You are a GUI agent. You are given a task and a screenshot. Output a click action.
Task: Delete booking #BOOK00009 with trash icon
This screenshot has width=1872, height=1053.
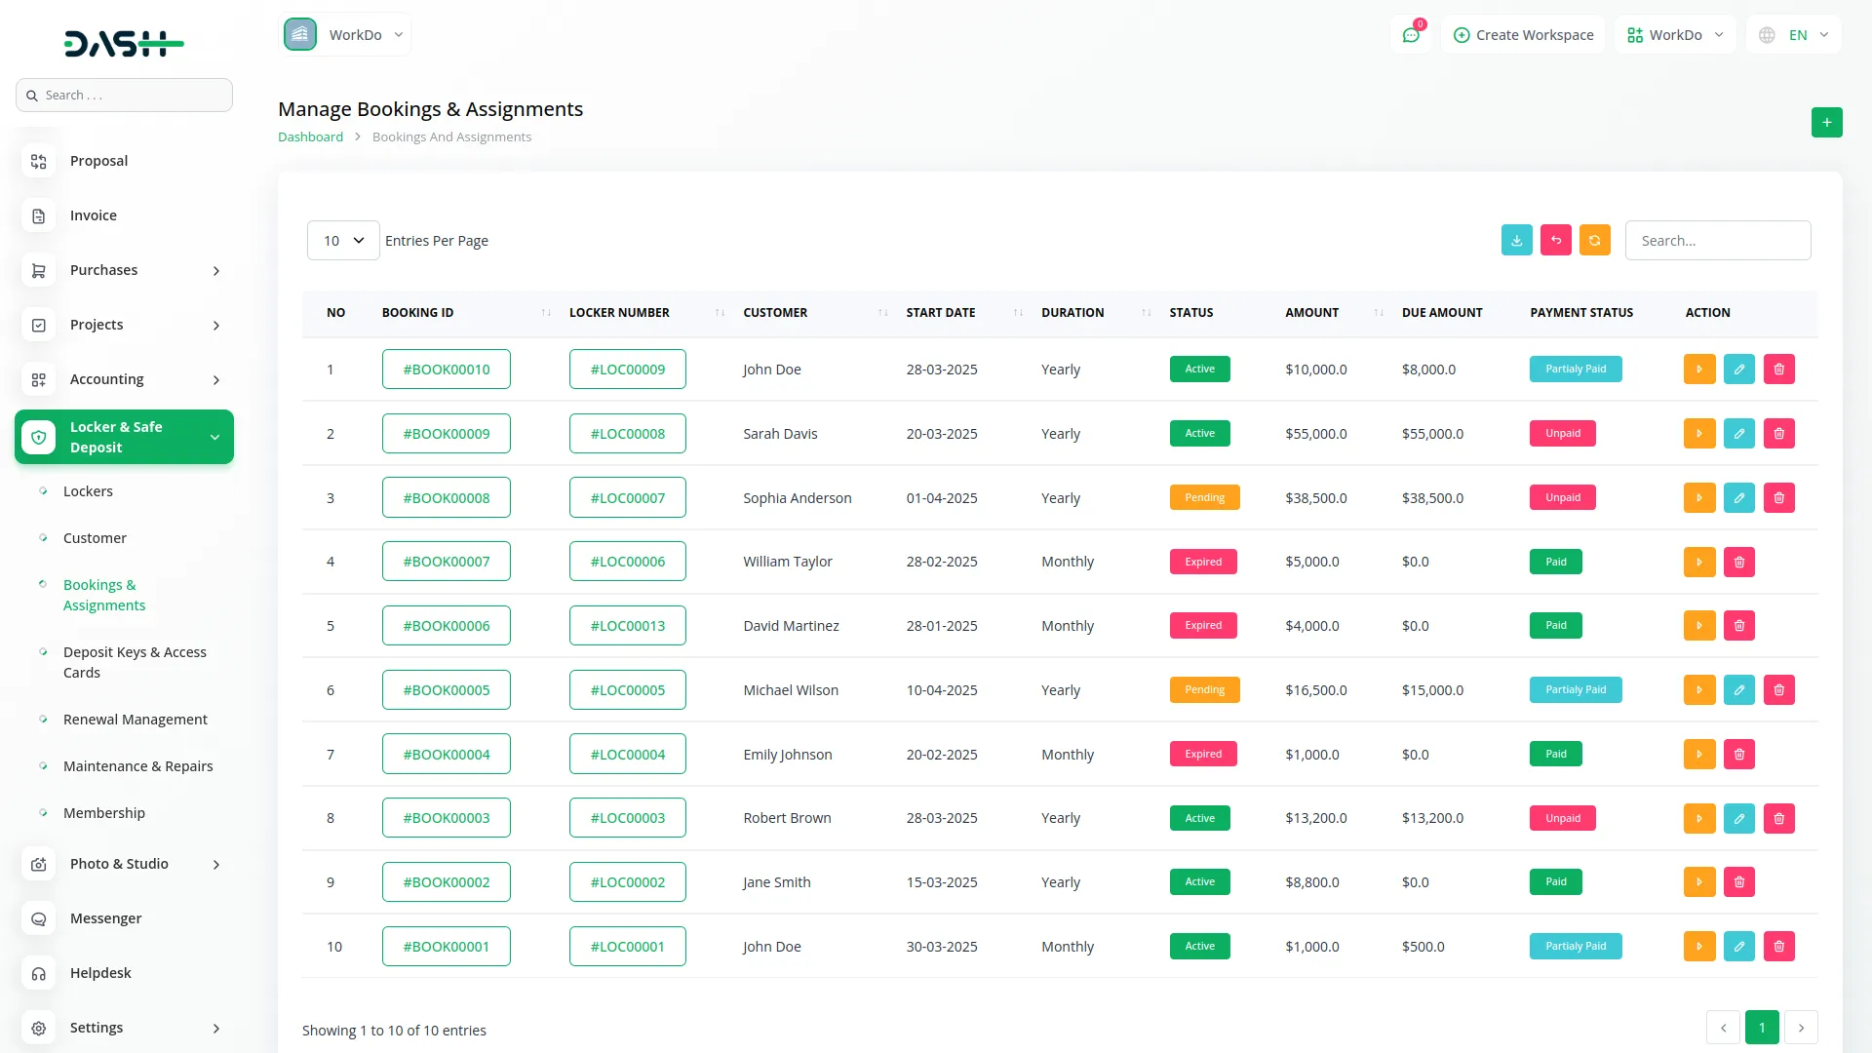click(1778, 433)
